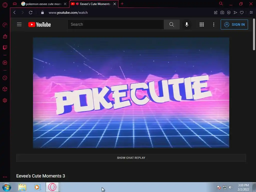The width and height of the screenshot is (256, 192).
Task: Open History clock icon in sidebar
Action: pos(5,78)
